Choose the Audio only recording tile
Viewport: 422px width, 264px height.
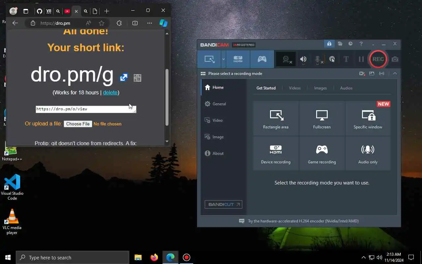[x=368, y=153]
